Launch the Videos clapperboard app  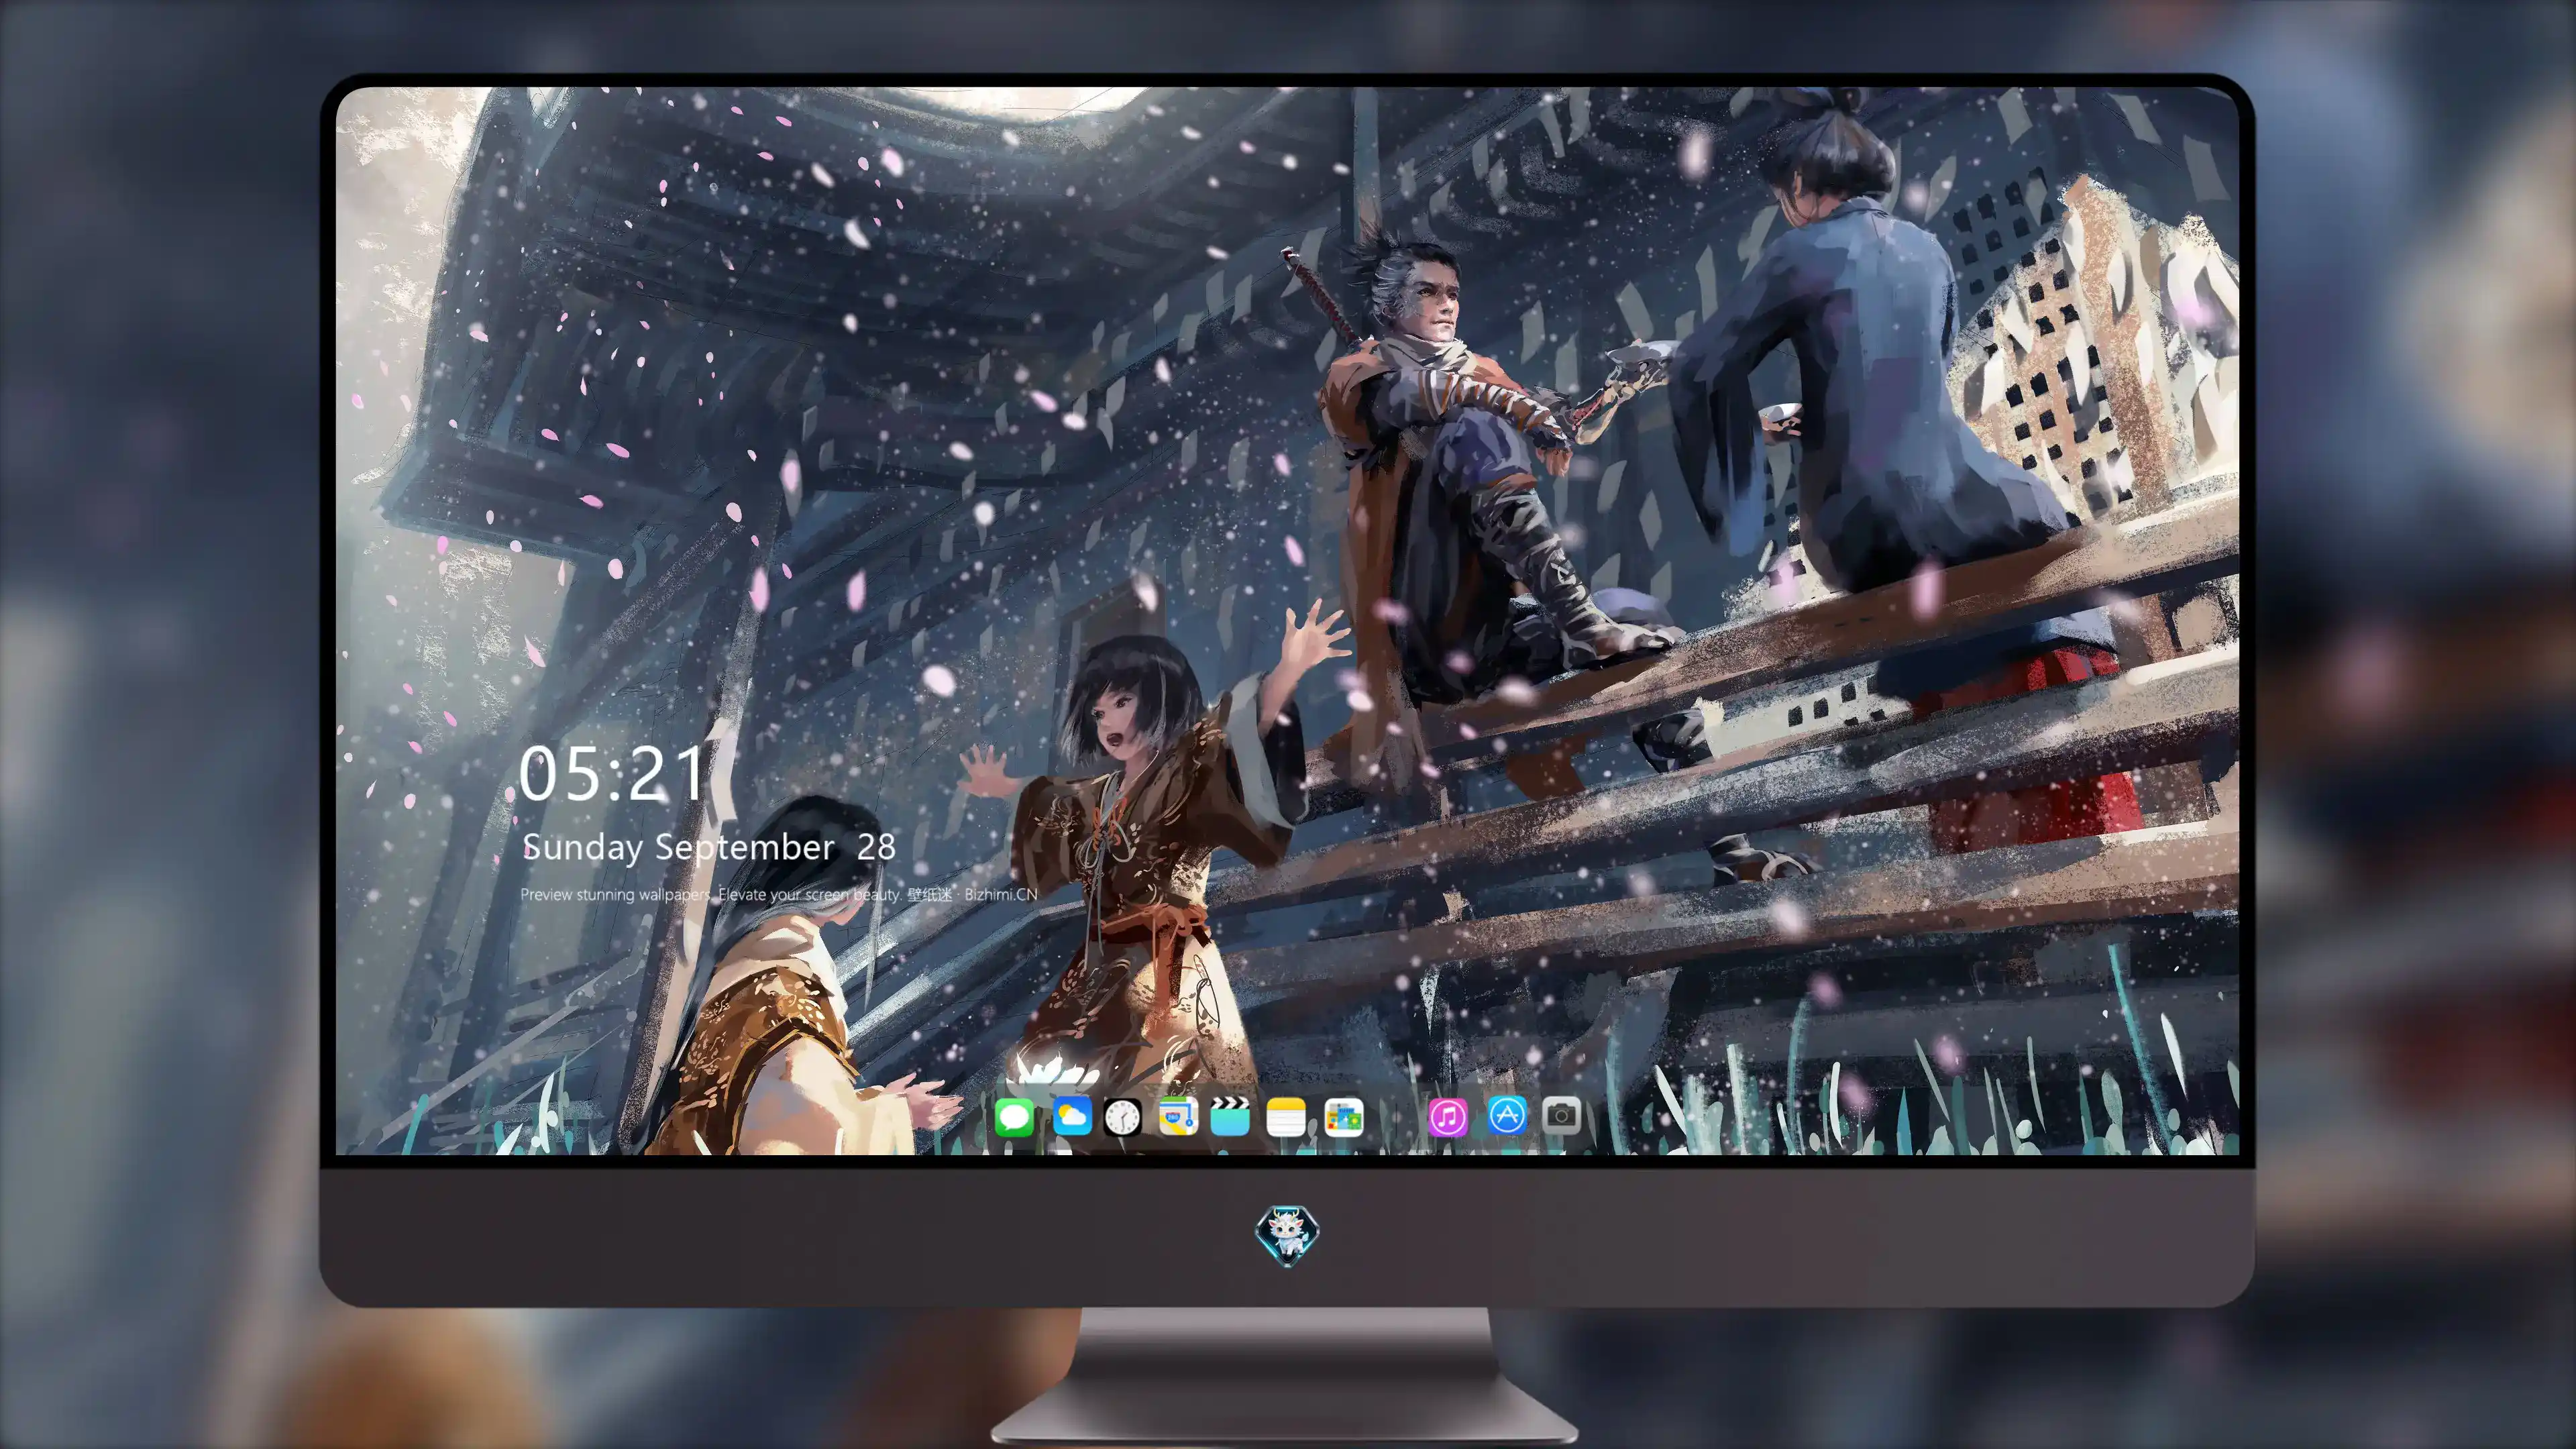pos(1230,1116)
